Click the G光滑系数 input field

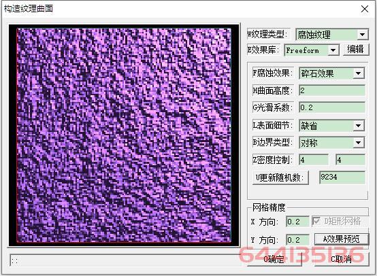[x=332, y=107]
